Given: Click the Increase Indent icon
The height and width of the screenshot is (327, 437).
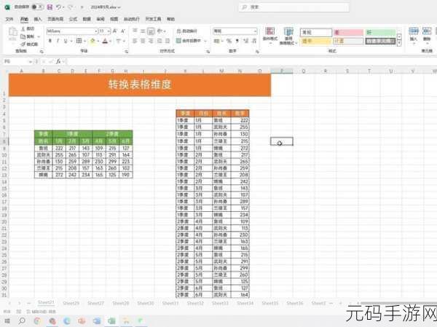Looking at the screenshot, I should tap(168, 41).
